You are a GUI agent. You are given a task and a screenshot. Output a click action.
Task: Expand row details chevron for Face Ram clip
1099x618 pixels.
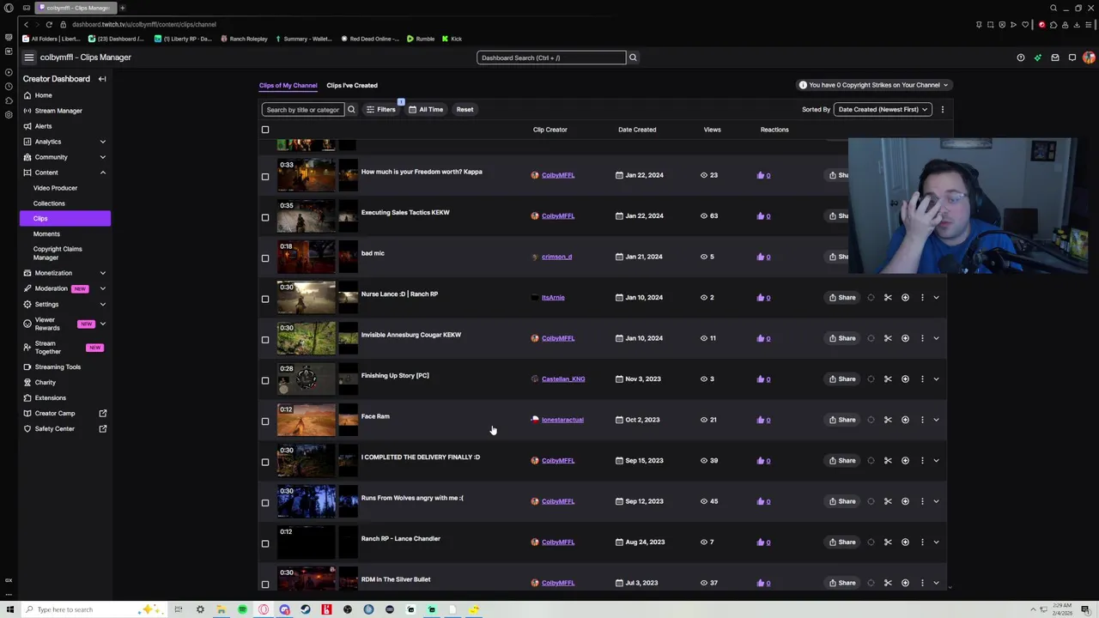[x=936, y=420]
